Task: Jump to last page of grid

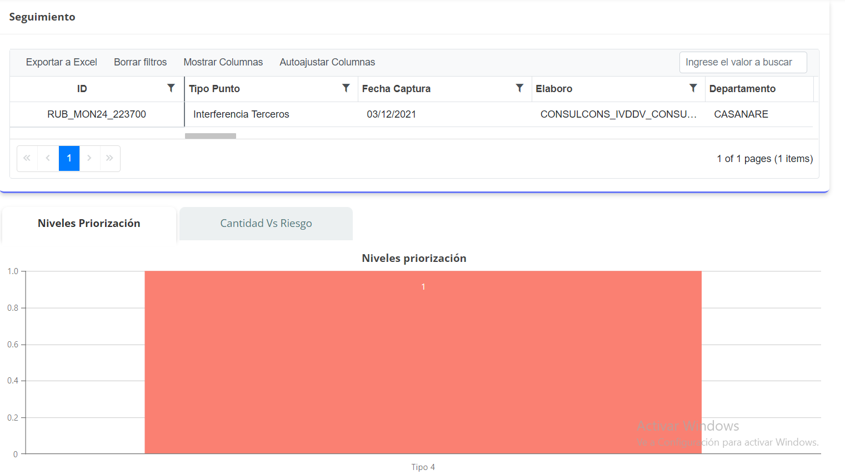Action: 110,158
